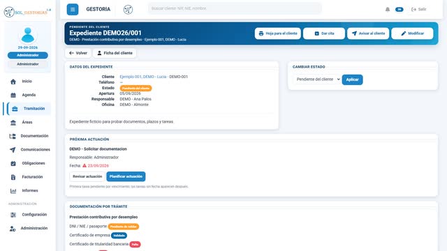This screenshot has height=251, width=447.
Task: Click the grey Administrador label under the badge
Action: (28, 64)
